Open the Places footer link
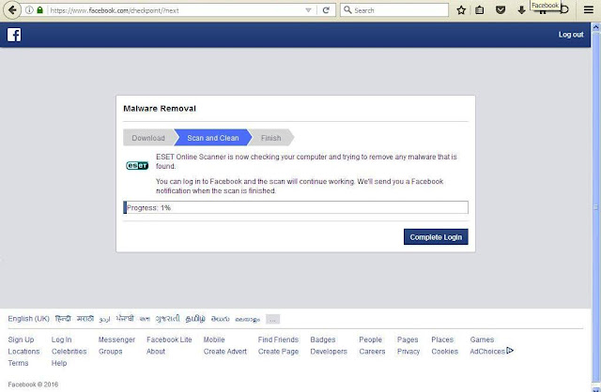 click(442, 339)
